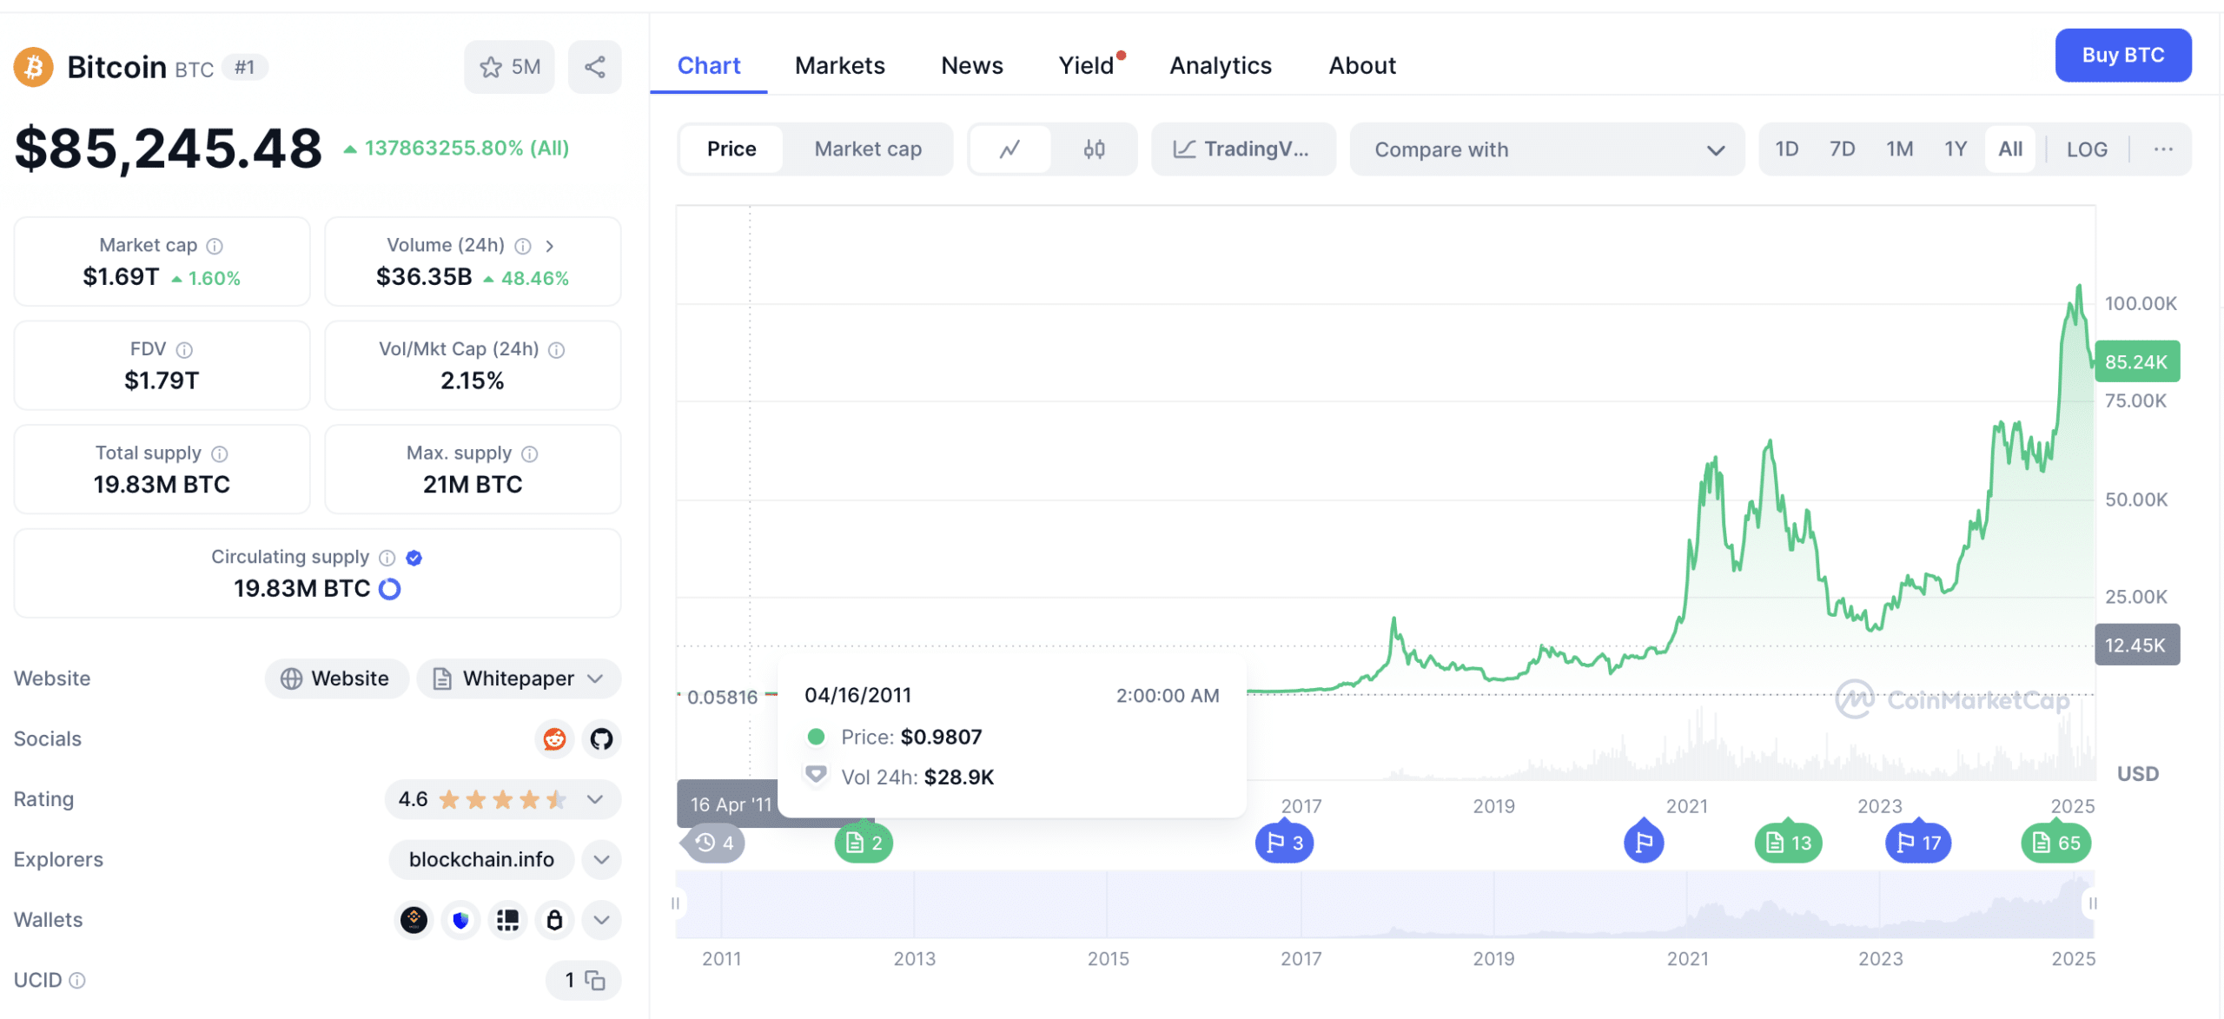The image size is (2224, 1019).
Task: Open the Ledger wallet icon
Action: (508, 920)
